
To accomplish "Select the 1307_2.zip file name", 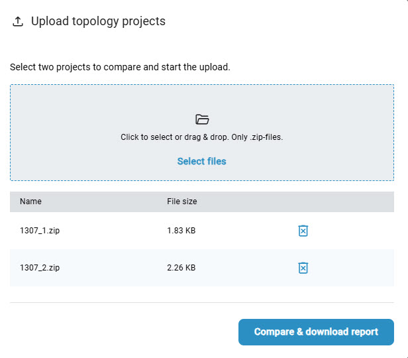I will tap(40, 268).
